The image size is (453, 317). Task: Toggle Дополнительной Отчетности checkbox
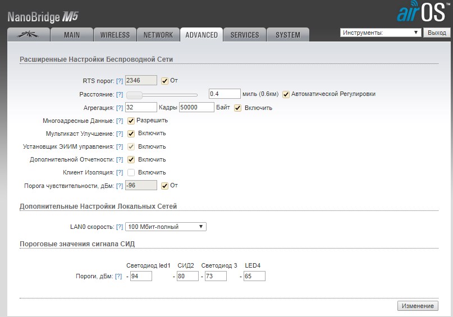tap(131, 159)
